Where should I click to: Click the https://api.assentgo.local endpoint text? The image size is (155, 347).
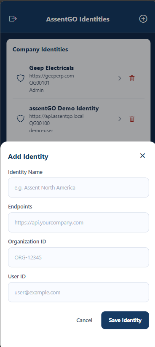[56, 116]
